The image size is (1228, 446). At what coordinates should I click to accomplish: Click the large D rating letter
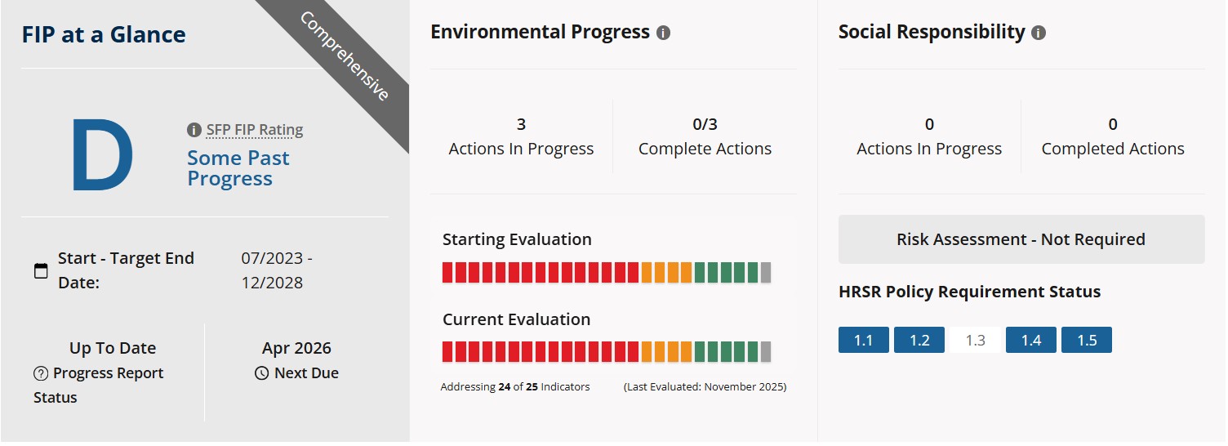[x=102, y=156]
